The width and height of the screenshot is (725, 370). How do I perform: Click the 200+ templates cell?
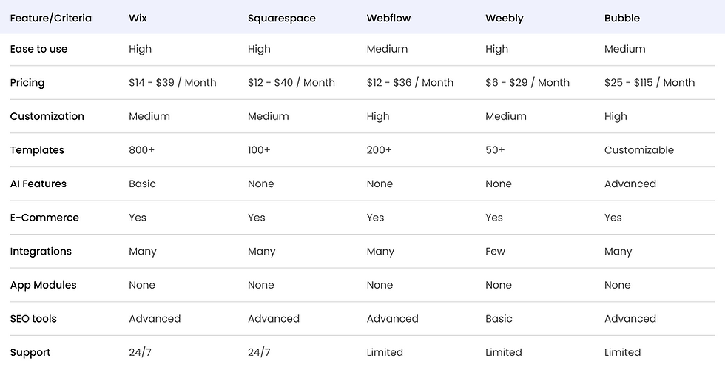pos(379,149)
